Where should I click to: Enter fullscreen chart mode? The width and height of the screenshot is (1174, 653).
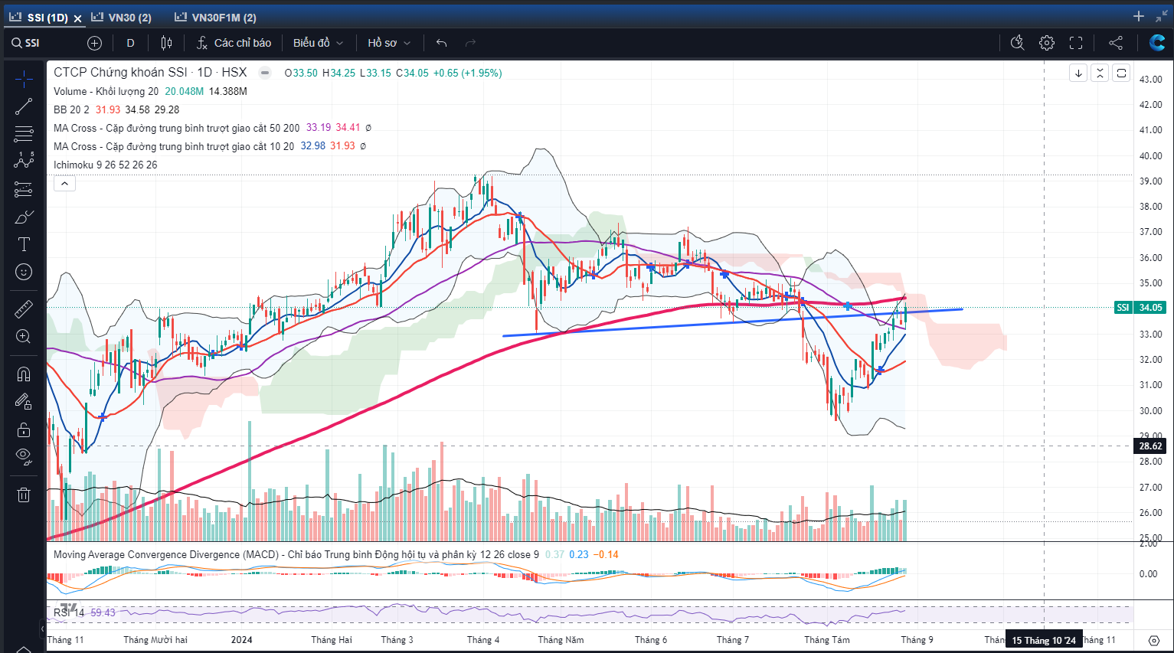pos(1076,43)
